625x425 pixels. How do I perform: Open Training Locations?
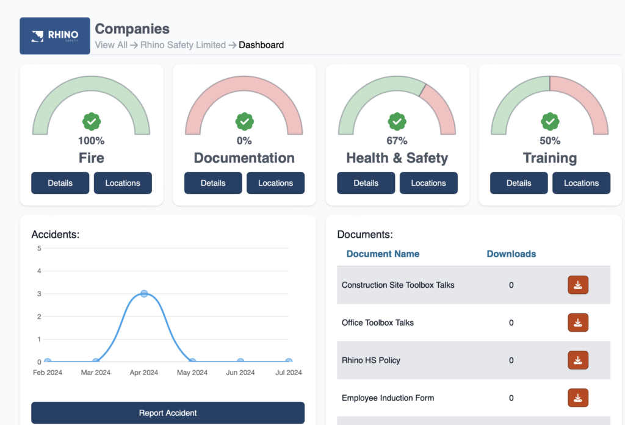click(581, 183)
